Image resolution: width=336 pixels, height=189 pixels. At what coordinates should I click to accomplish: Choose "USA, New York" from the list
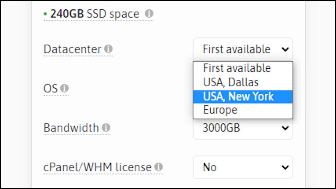tap(238, 96)
